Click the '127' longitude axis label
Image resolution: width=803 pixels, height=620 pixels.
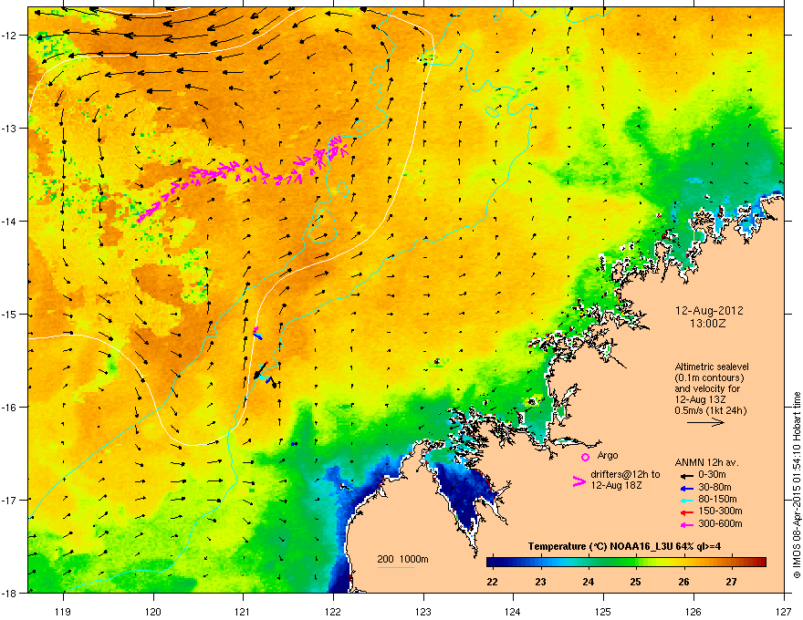click(x=784, y=611)
